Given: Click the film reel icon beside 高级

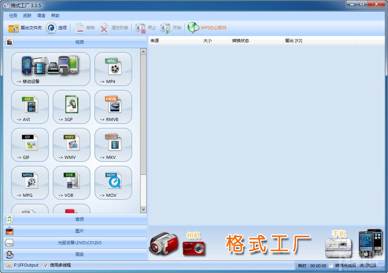Looking at the screenshot, I should (x=9, y=254).
